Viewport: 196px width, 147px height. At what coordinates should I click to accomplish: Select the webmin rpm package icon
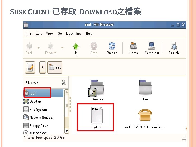145,115
